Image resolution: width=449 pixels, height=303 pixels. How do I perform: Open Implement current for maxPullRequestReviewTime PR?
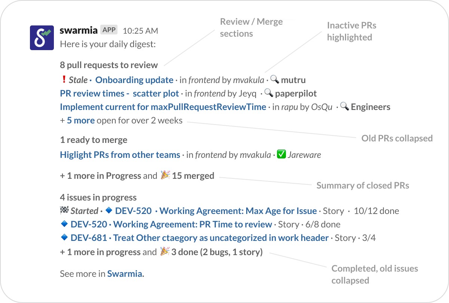[163, 107]
